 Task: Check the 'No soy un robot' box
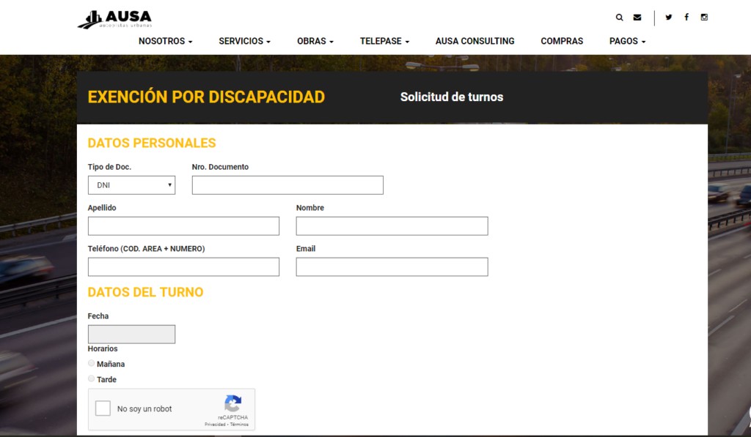(103, 408)
